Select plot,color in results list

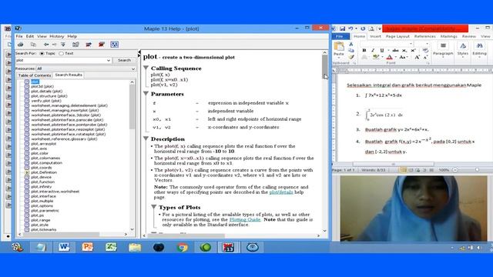[39, 153]
